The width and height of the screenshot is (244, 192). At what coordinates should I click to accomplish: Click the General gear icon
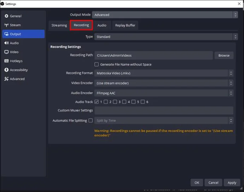click(6, 16)
